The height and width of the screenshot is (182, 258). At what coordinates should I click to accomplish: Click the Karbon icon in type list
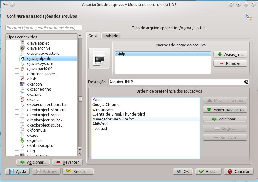pos(22,84)
